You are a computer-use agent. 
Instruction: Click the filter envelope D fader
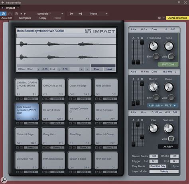point(142,83)
